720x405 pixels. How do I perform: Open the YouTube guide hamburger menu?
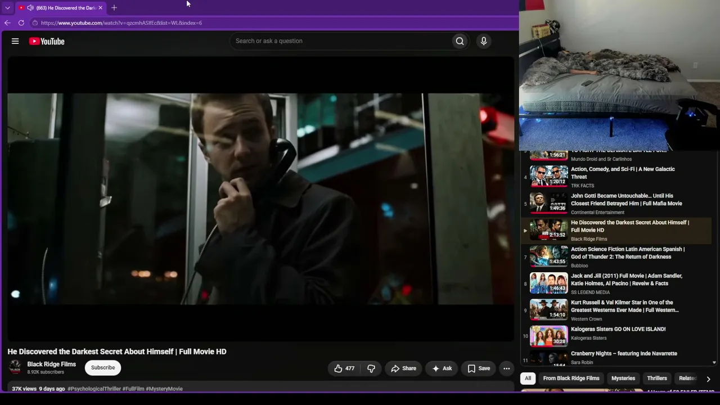pos(15,41)
